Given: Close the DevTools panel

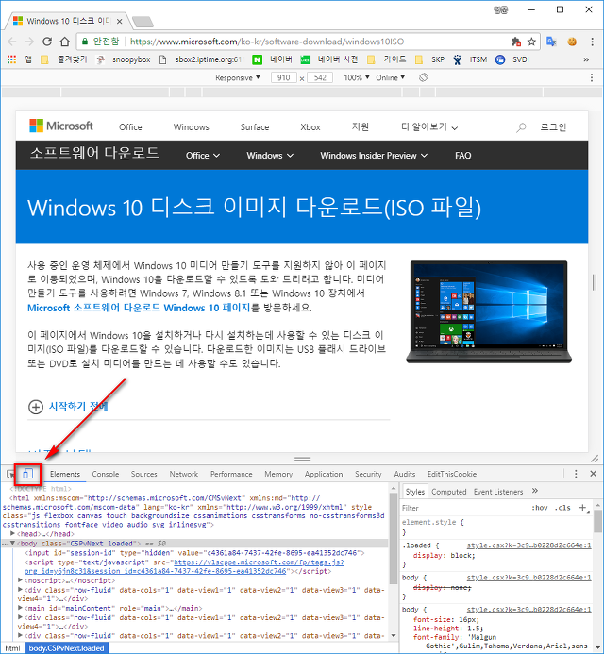Looking at the screenshot, I should 594,474.
